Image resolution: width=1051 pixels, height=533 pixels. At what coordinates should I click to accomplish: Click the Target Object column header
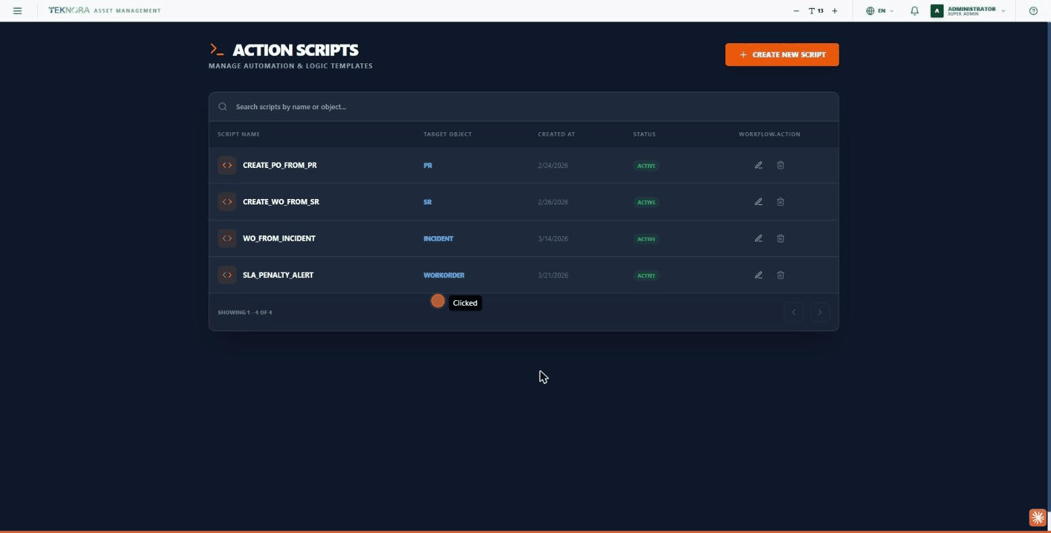coord(448,134)
